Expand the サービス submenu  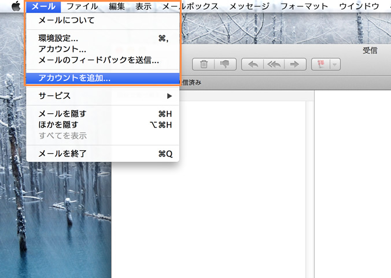click(x=103, y=95)
